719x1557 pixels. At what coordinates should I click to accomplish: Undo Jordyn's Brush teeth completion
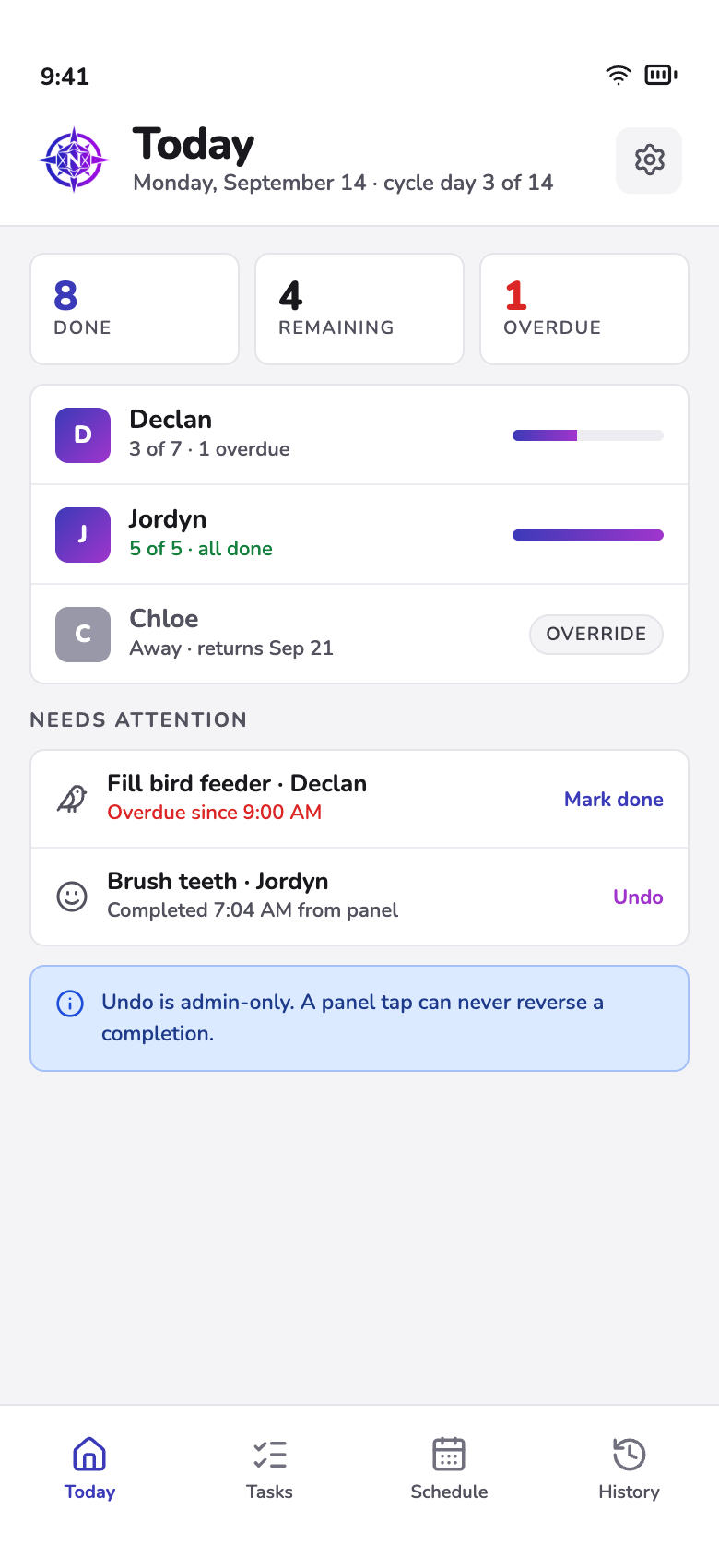pos(638,897)
